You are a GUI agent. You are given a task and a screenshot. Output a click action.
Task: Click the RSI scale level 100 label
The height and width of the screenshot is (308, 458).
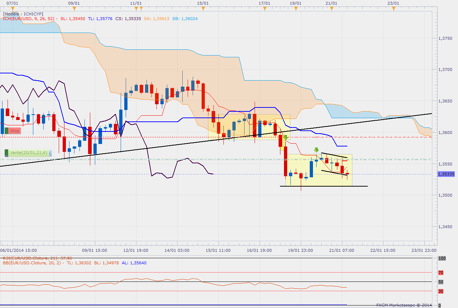click(442, 258)
